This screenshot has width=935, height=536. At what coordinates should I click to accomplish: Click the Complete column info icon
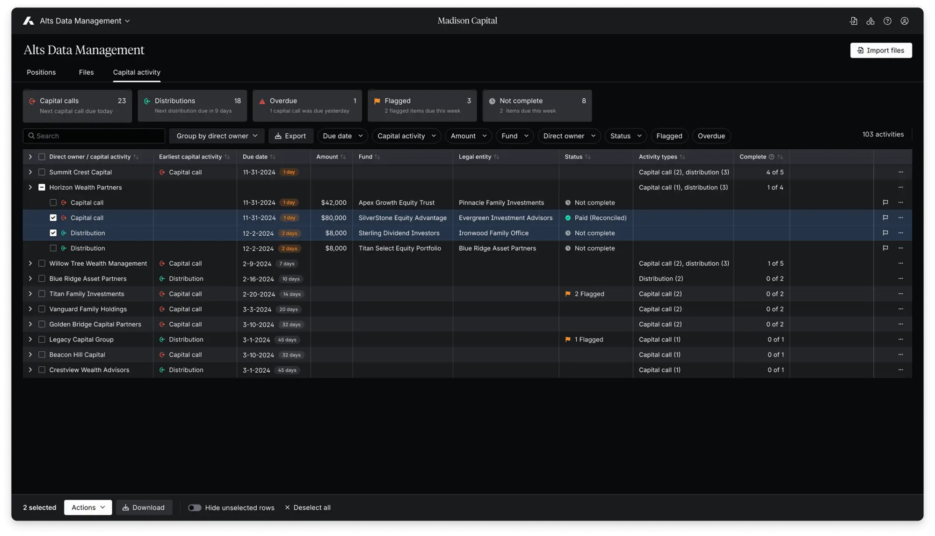tap(772, 157)
